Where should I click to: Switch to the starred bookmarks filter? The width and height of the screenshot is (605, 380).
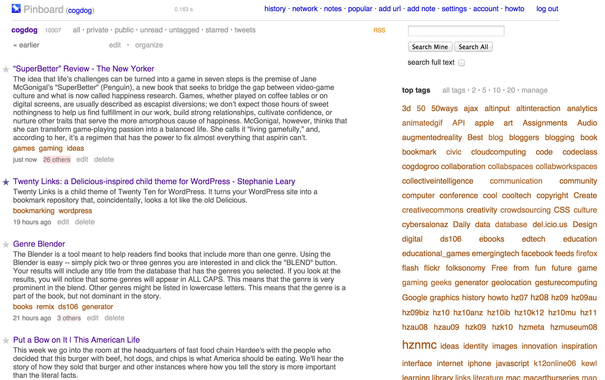tap(217, 30)
